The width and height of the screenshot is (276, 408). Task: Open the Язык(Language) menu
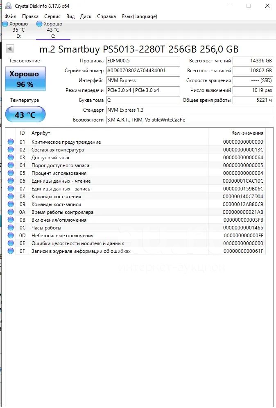click(x=139, y=16)
